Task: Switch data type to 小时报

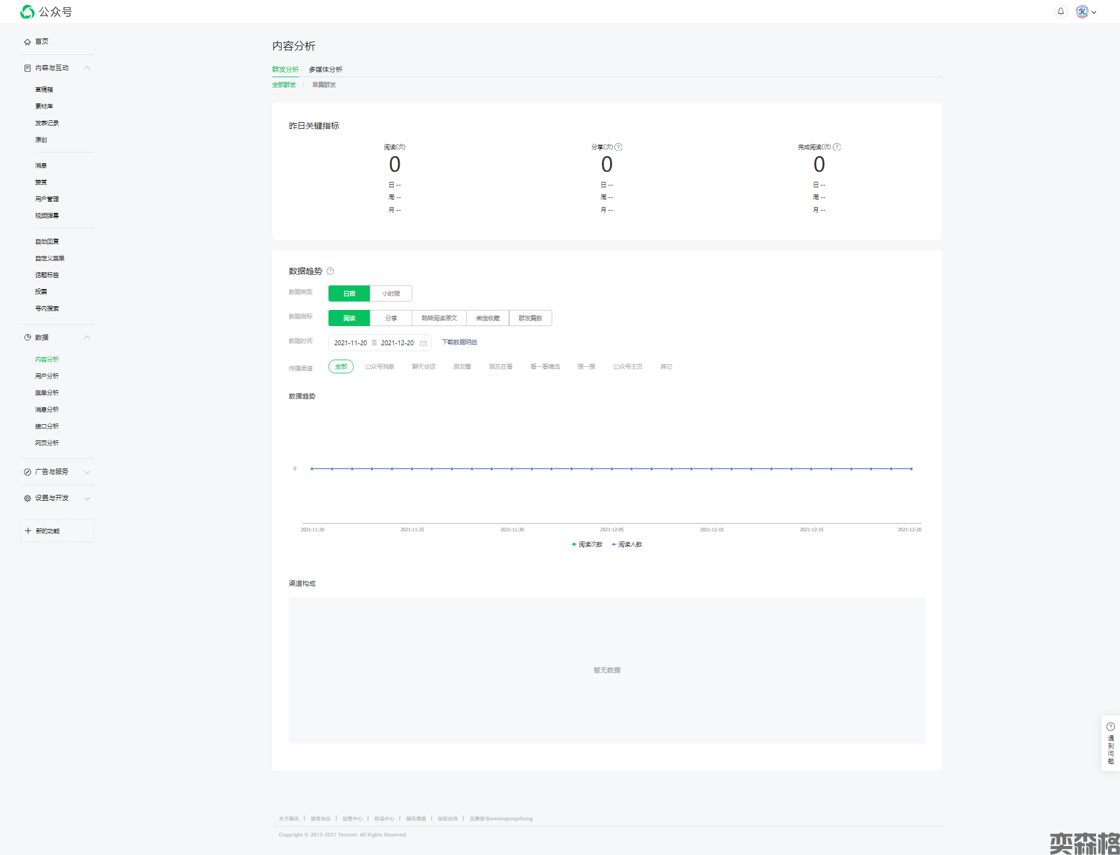Action: (391, 294)
